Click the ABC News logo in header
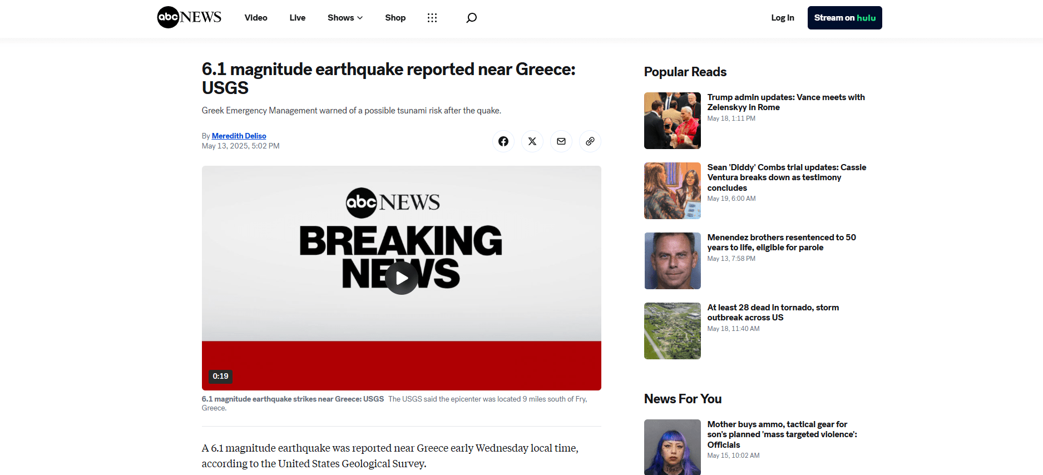 tap(189, 18)
